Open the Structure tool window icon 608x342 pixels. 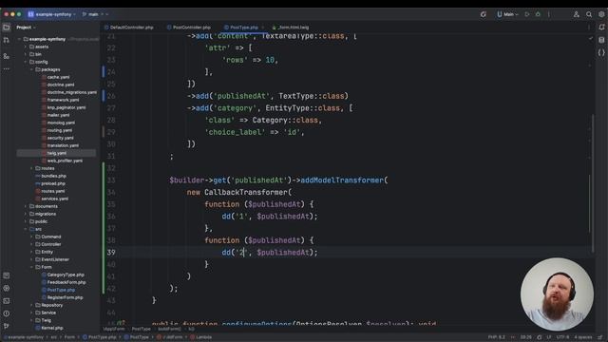click(7, 56)
